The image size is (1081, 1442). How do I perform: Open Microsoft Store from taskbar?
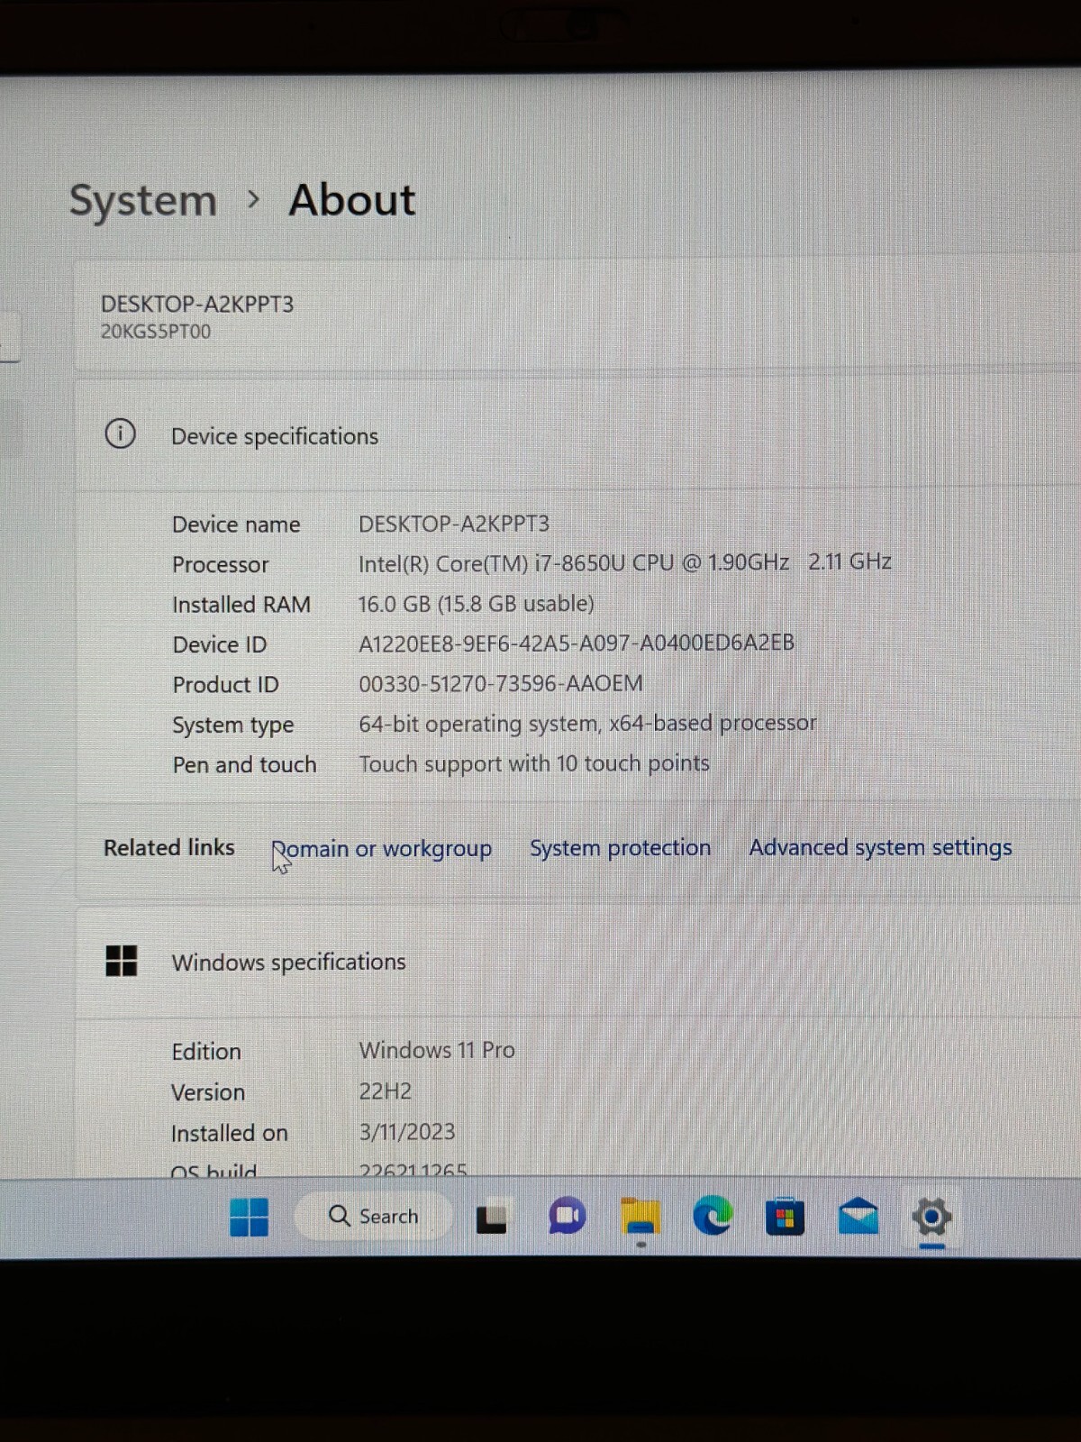click(785, 1217)
